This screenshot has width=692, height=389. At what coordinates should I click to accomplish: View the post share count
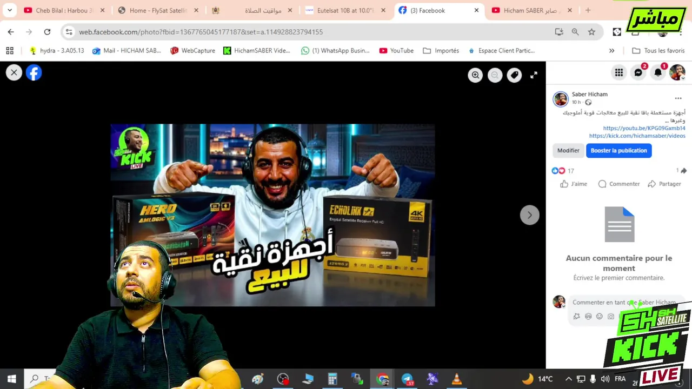[681, 171]
